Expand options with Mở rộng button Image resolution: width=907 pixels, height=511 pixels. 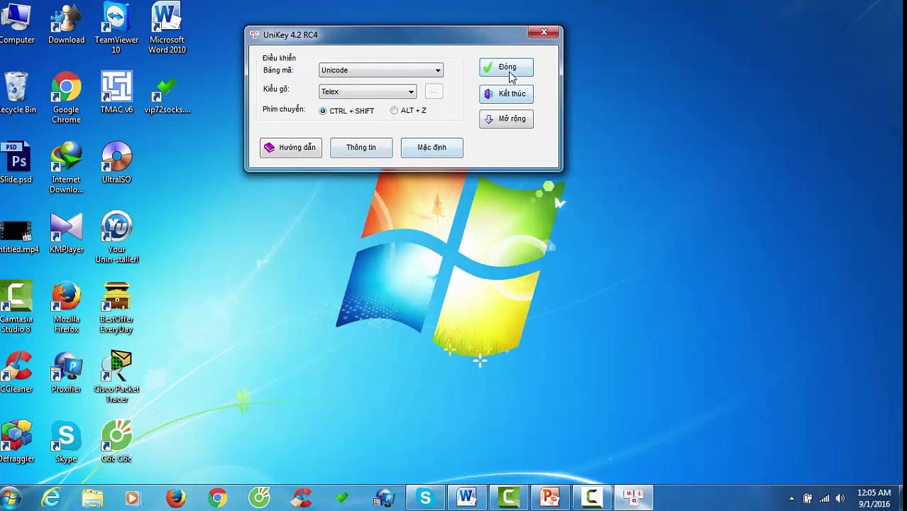coord(506,119)
